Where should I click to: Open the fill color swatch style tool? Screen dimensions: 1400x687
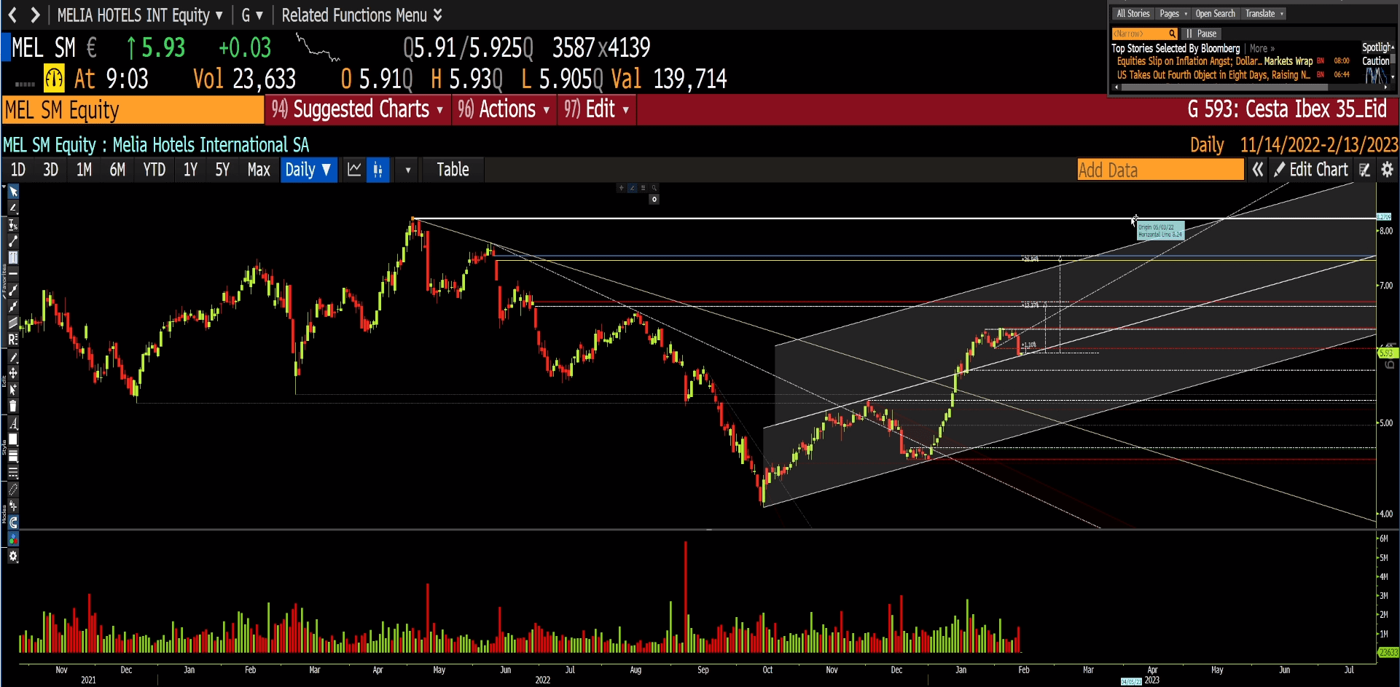[13, 439]
